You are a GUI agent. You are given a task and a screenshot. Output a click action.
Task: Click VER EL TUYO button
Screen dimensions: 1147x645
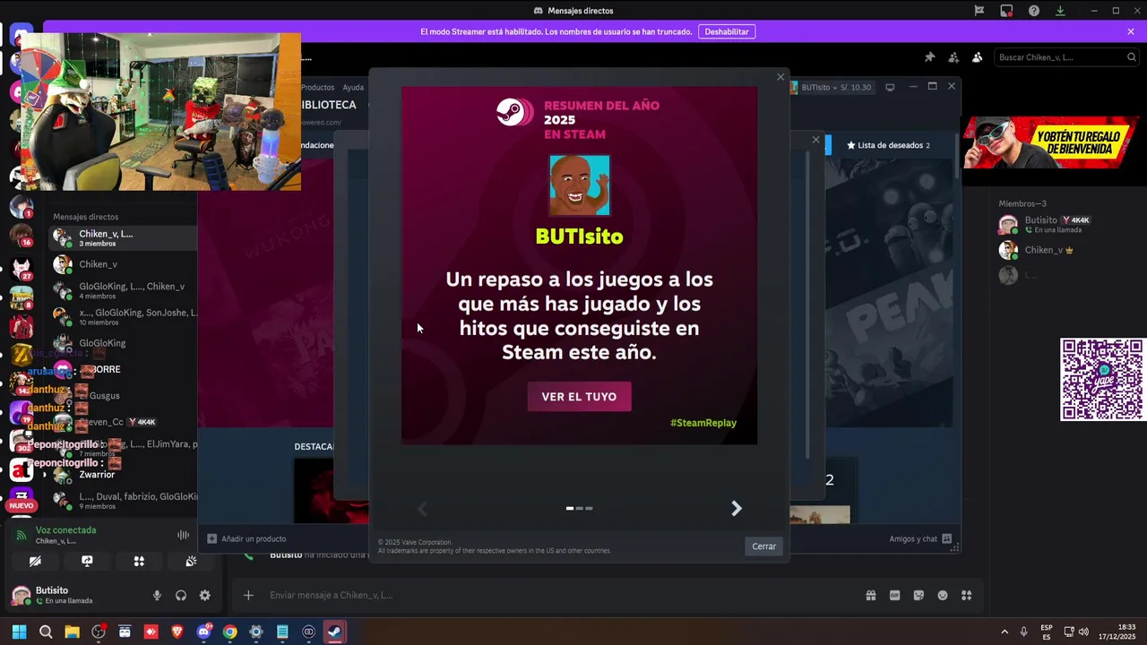pos(579,397)
